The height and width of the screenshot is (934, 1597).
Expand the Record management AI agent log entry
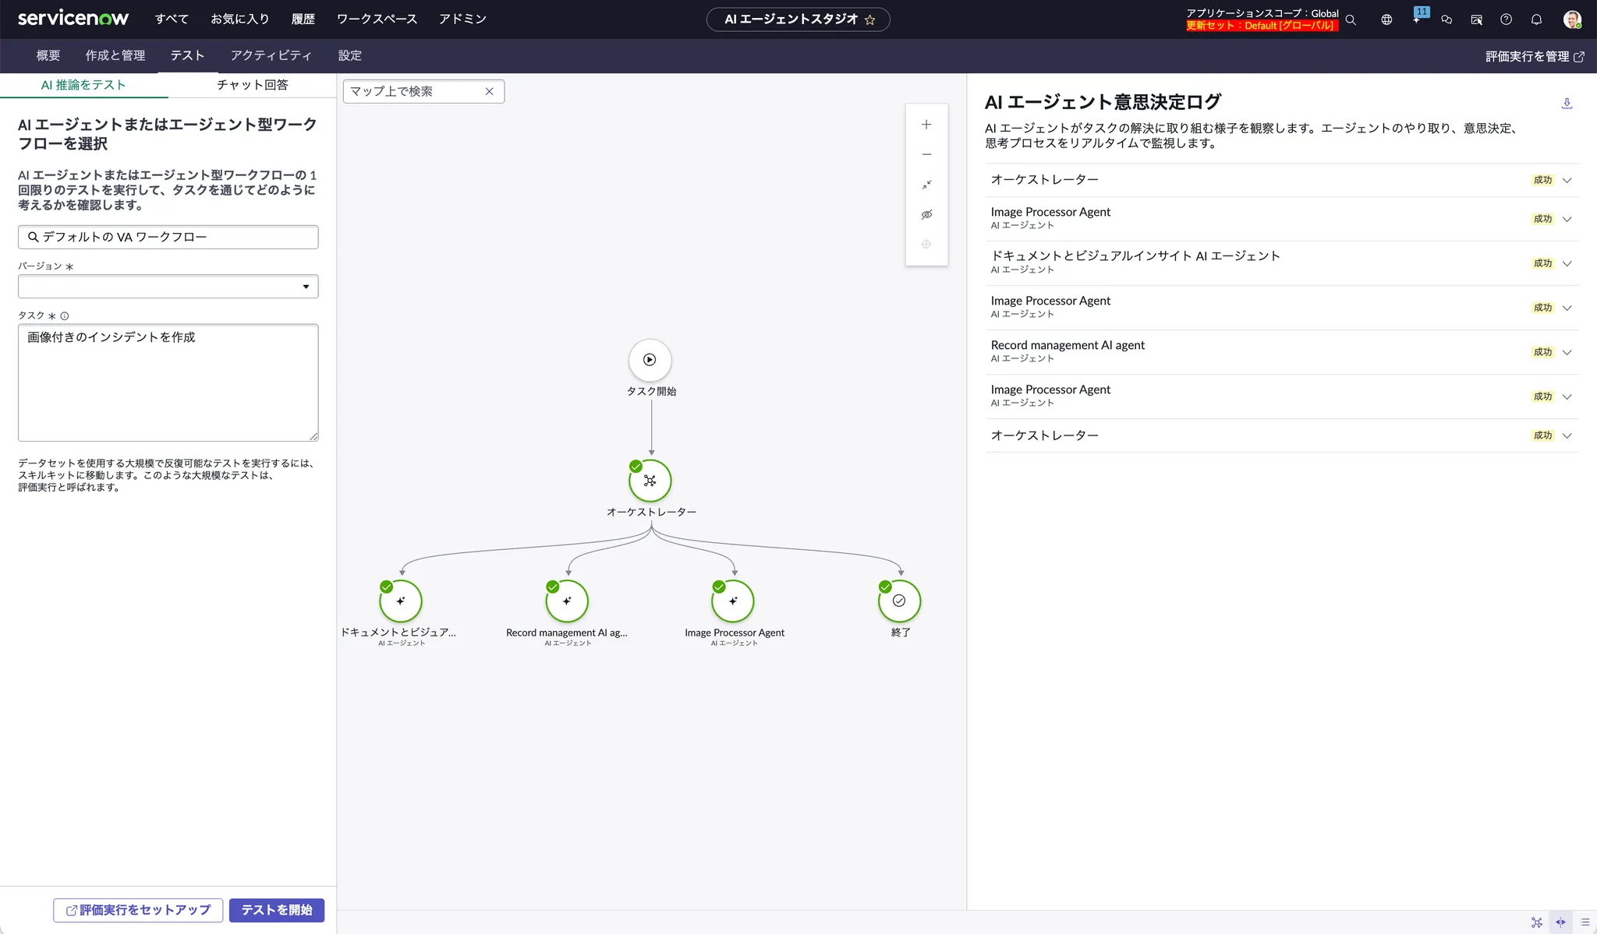coord(1567,352)
